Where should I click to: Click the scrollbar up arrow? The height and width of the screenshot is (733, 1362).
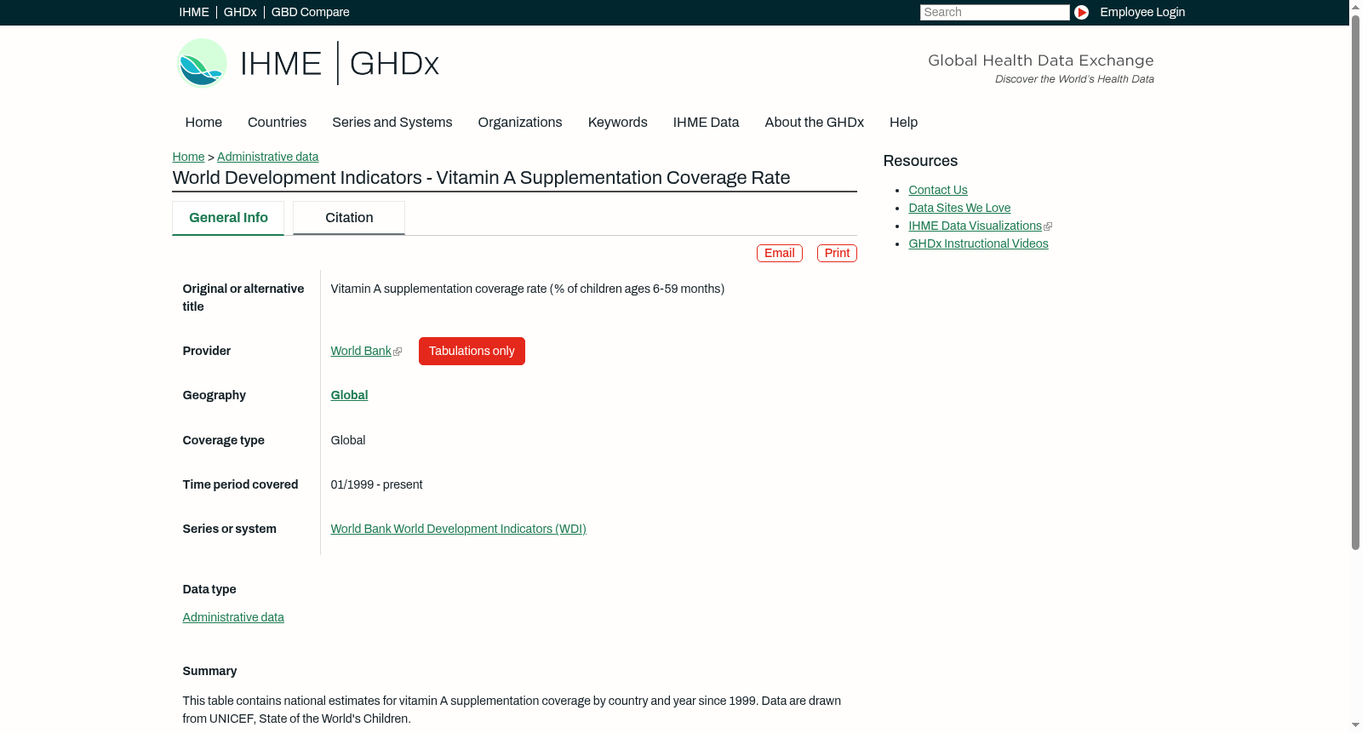[x=1355, y=6]
